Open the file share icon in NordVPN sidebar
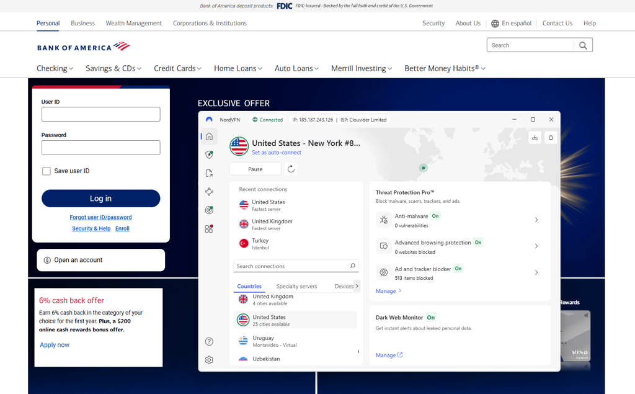 209,173
